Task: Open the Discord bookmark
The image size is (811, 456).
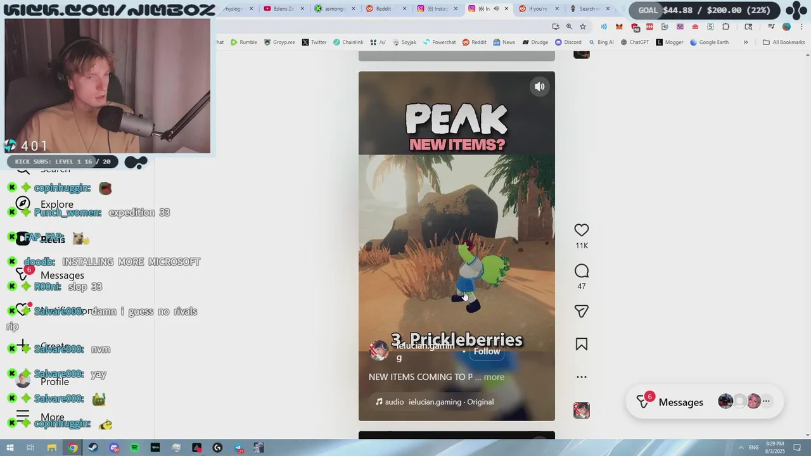Action: tap(568, 42)
